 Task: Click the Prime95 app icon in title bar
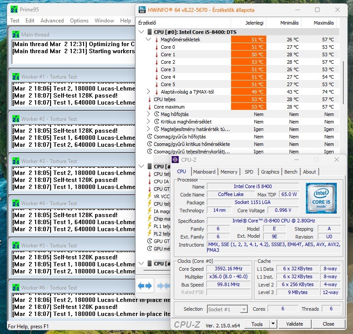[x=14, y=9]
